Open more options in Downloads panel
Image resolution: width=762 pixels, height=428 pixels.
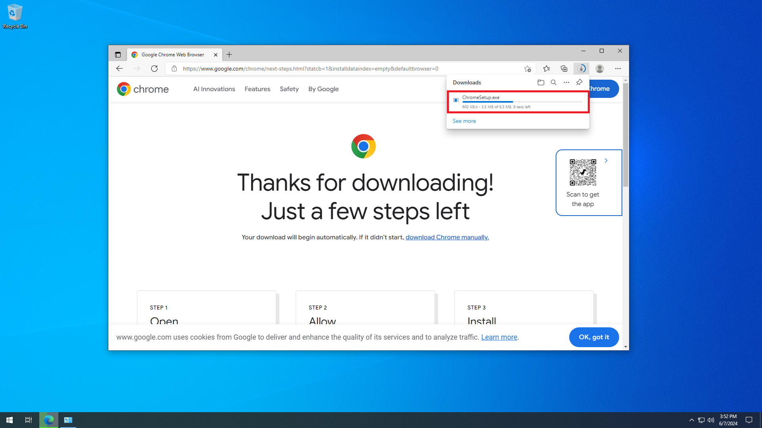566,82
